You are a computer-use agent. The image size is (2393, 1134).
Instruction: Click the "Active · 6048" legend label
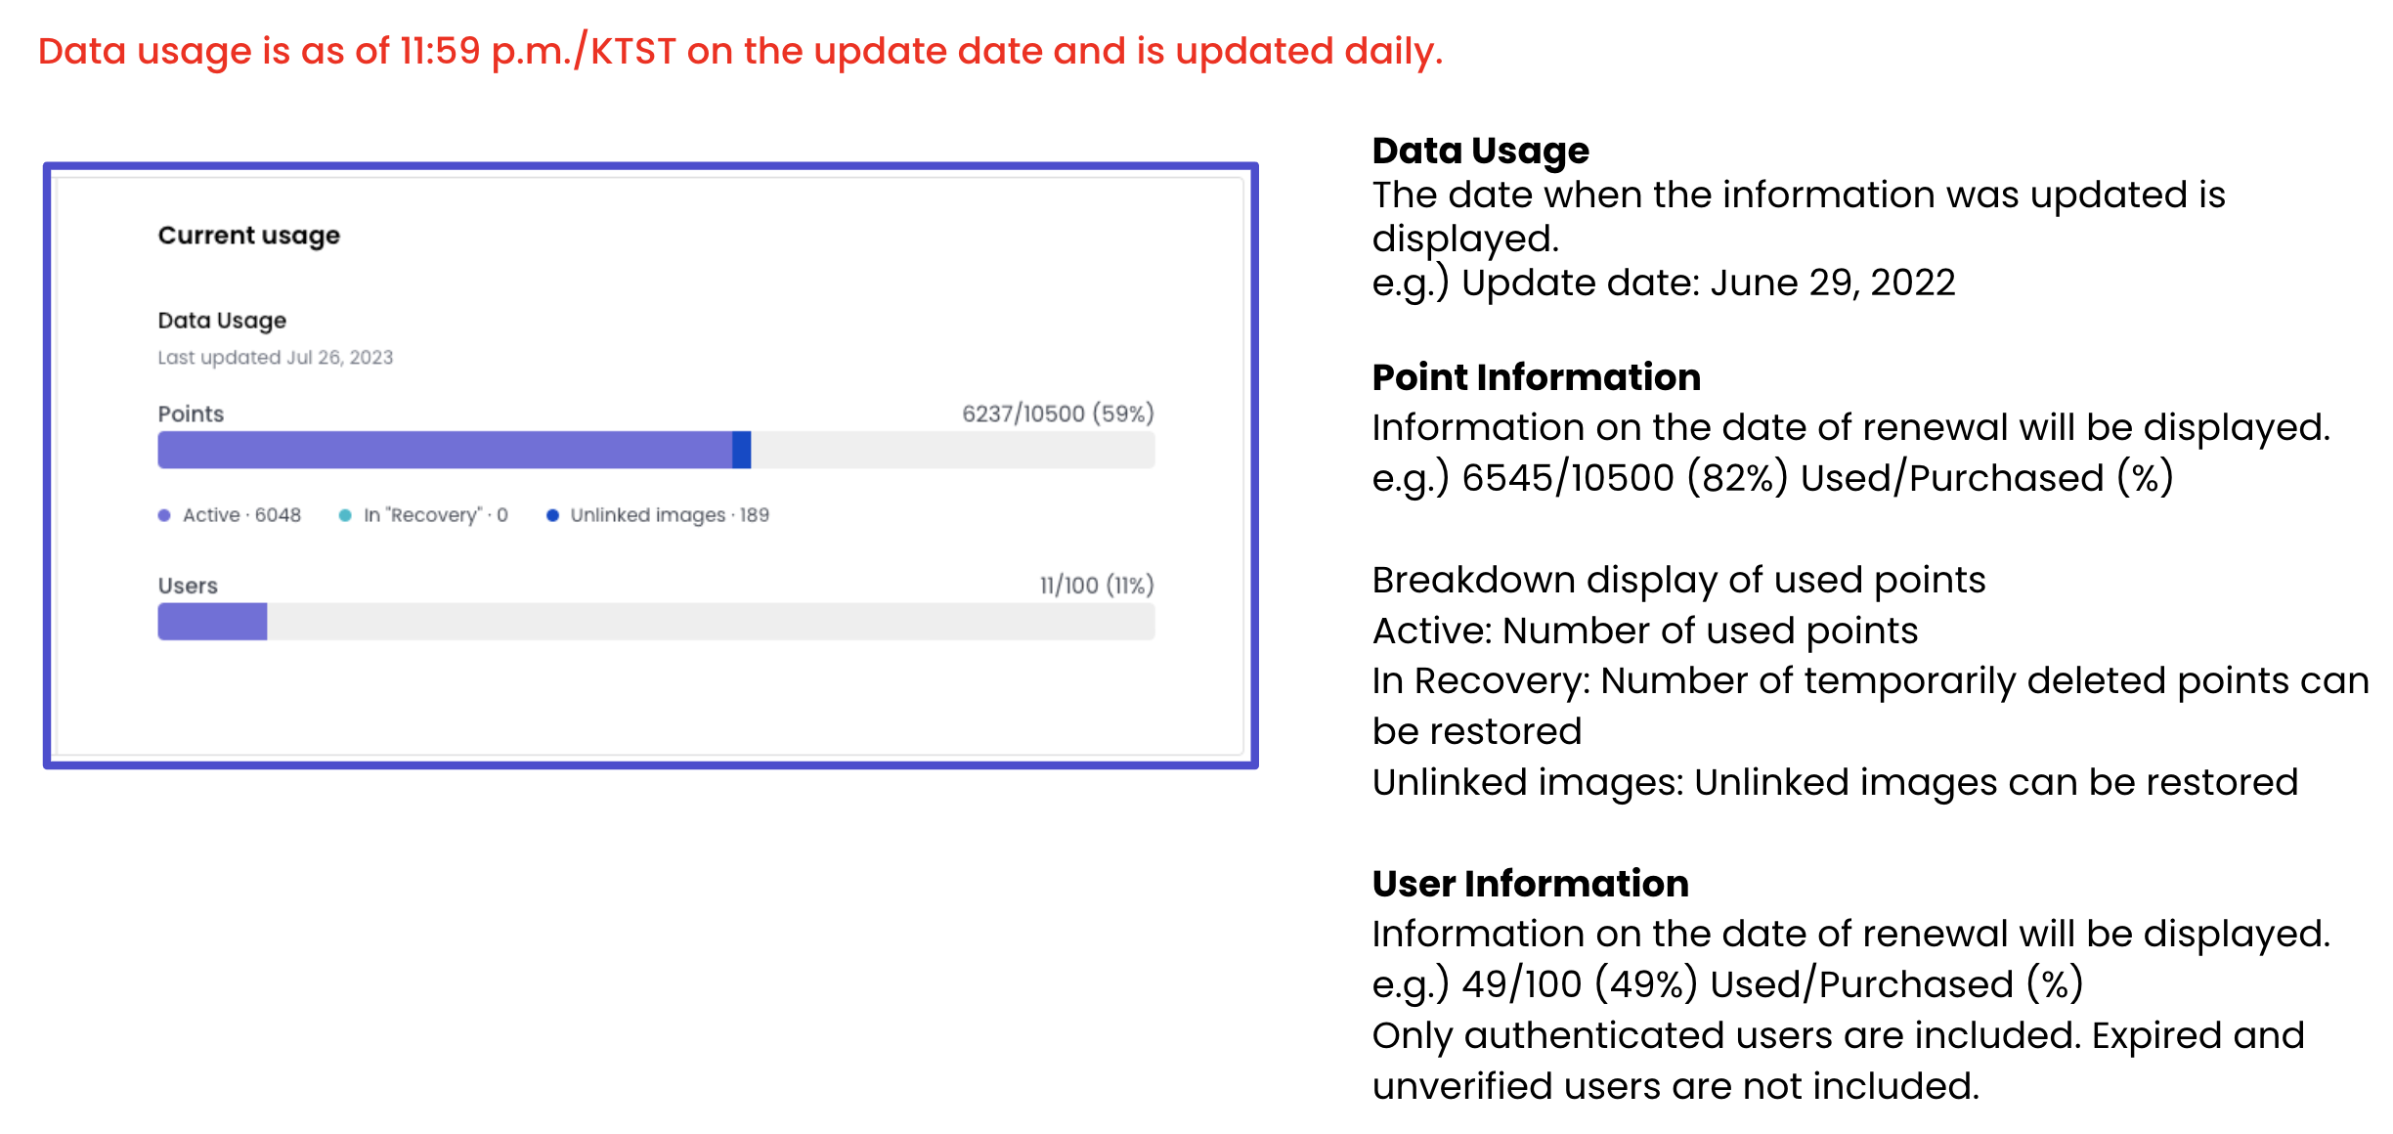pyautogui.click(x=241, y=515)
